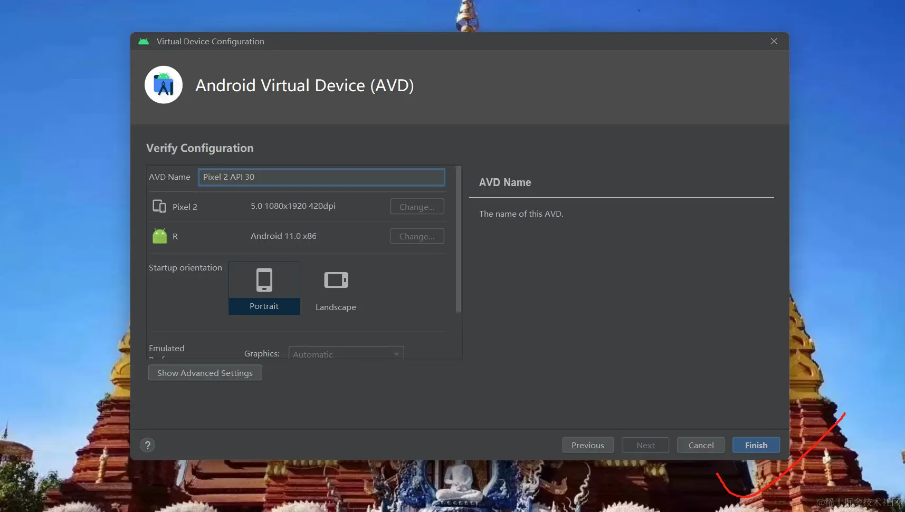Select Portrait startup orientation
905x512 pixels.
click(x=264, y=288)
